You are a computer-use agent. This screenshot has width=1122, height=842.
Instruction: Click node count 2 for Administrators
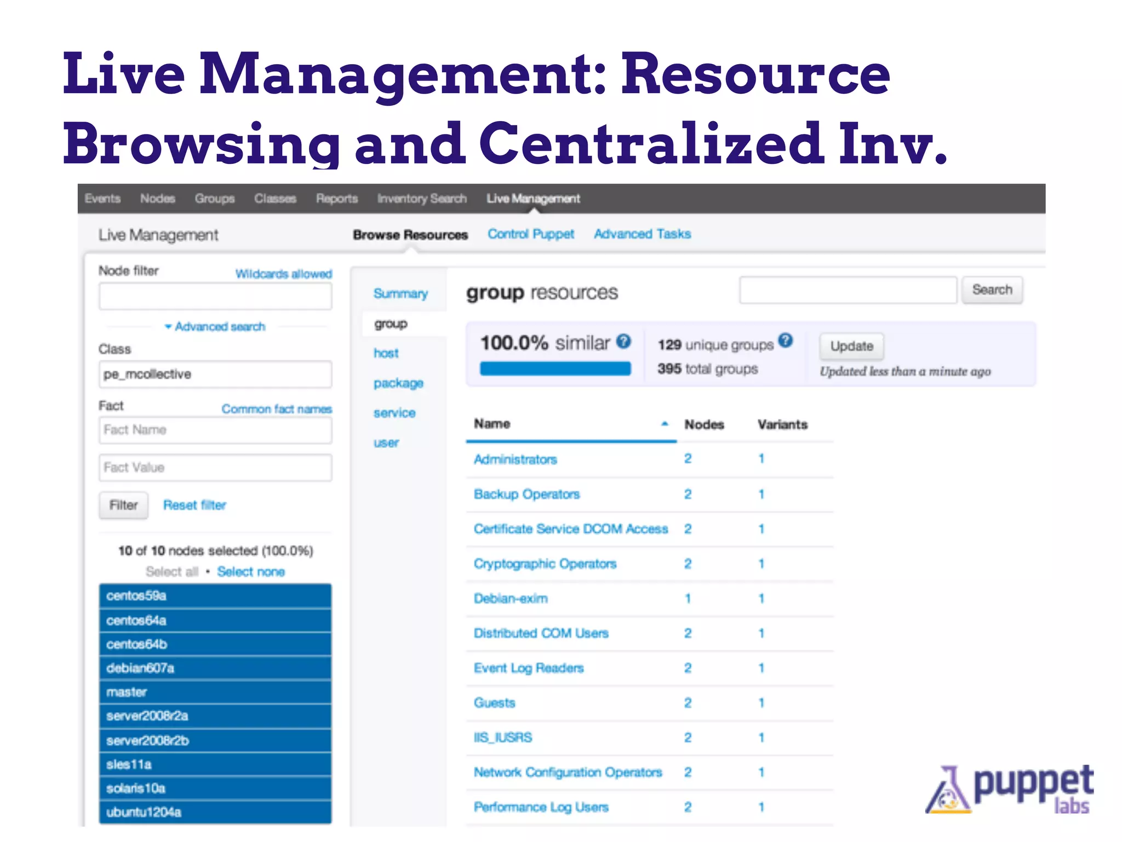click(688, 459)
